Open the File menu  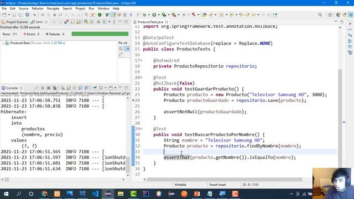click(4, 9)
